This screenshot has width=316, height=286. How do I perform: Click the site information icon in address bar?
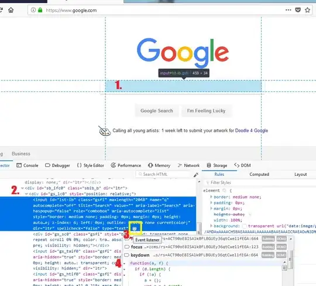click(x=33, y=10)
